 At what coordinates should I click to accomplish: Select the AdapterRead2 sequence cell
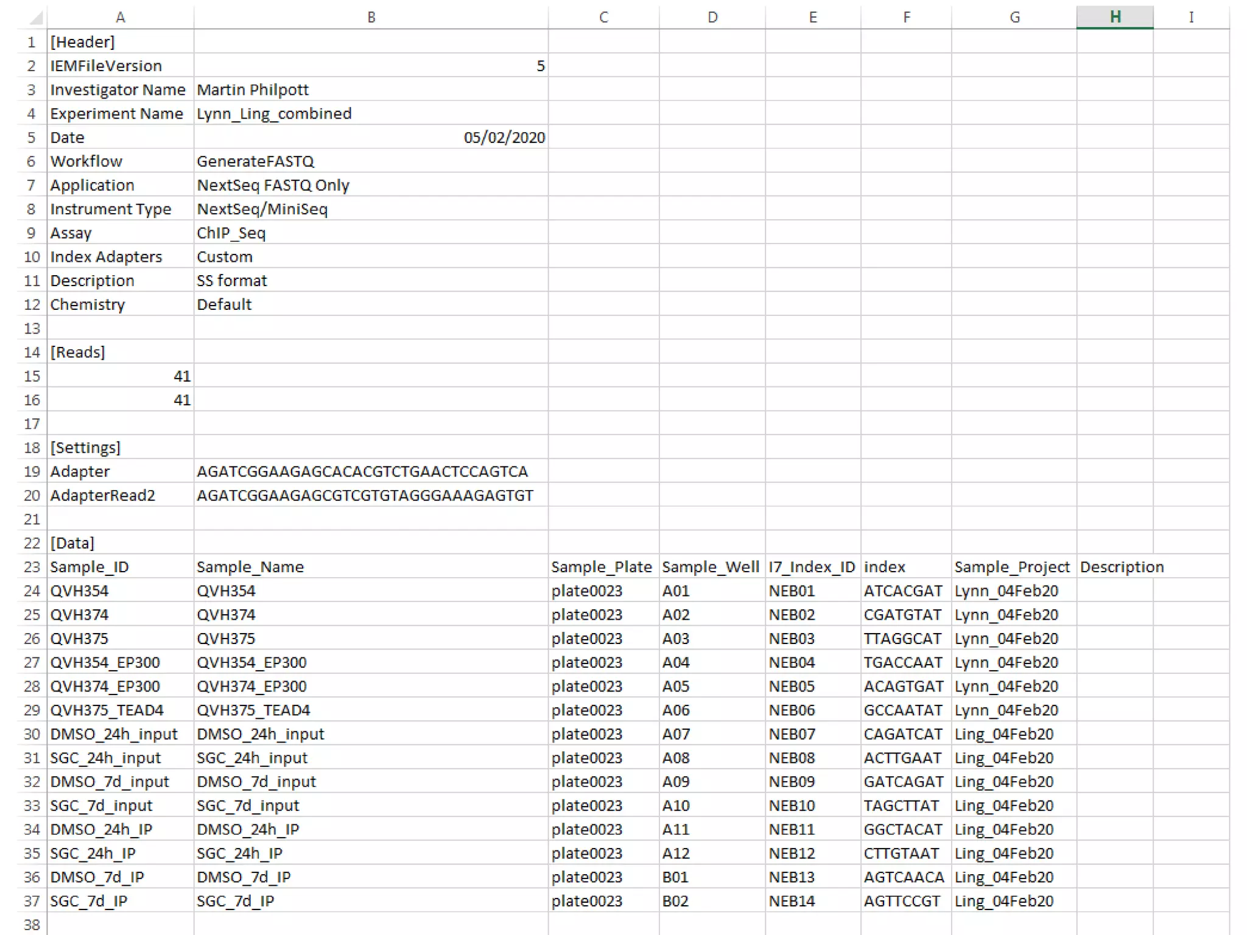pyautogui.click(x=371, y=496)
